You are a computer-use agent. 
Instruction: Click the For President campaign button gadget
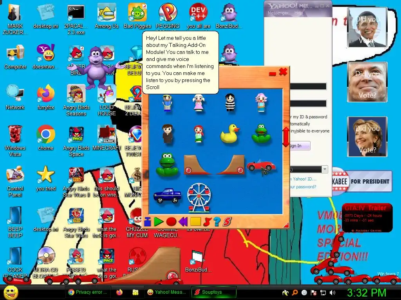coord(362,181)
